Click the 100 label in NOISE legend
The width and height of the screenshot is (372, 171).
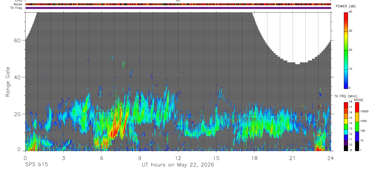coord(363,131)
